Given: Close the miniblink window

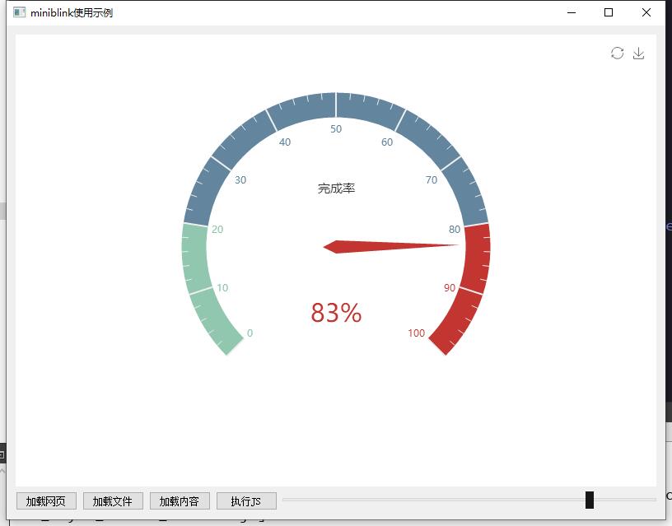Looking at the screenshot, I should 646,12.
